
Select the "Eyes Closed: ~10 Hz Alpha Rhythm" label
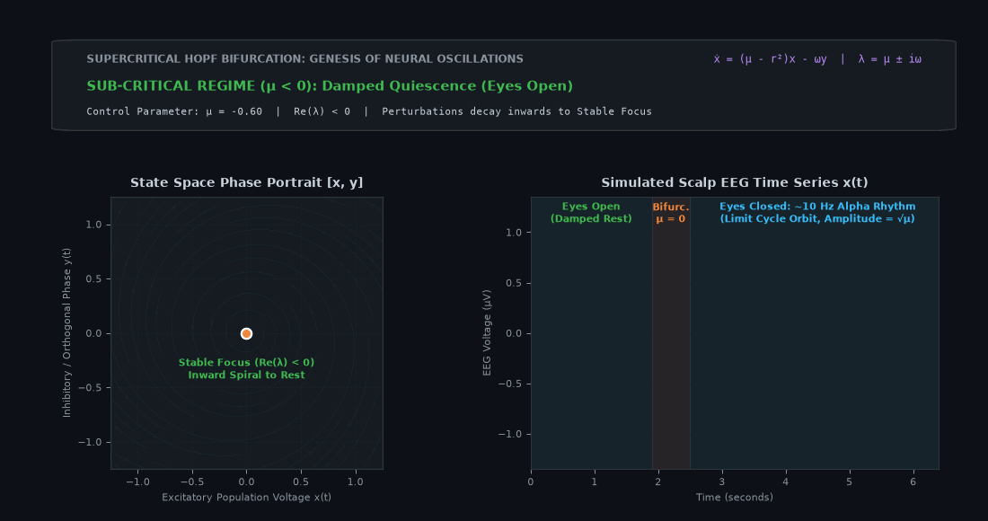[x=817, y=212]
